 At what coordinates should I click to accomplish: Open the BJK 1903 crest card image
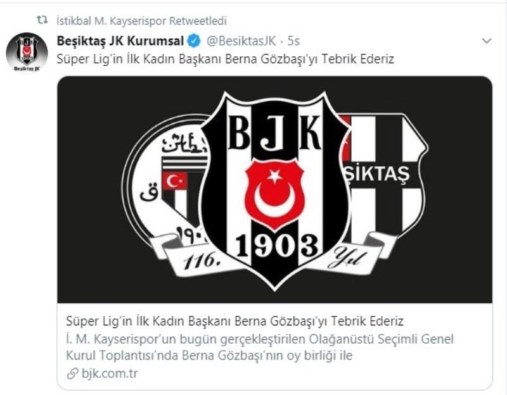pos(275,189)
